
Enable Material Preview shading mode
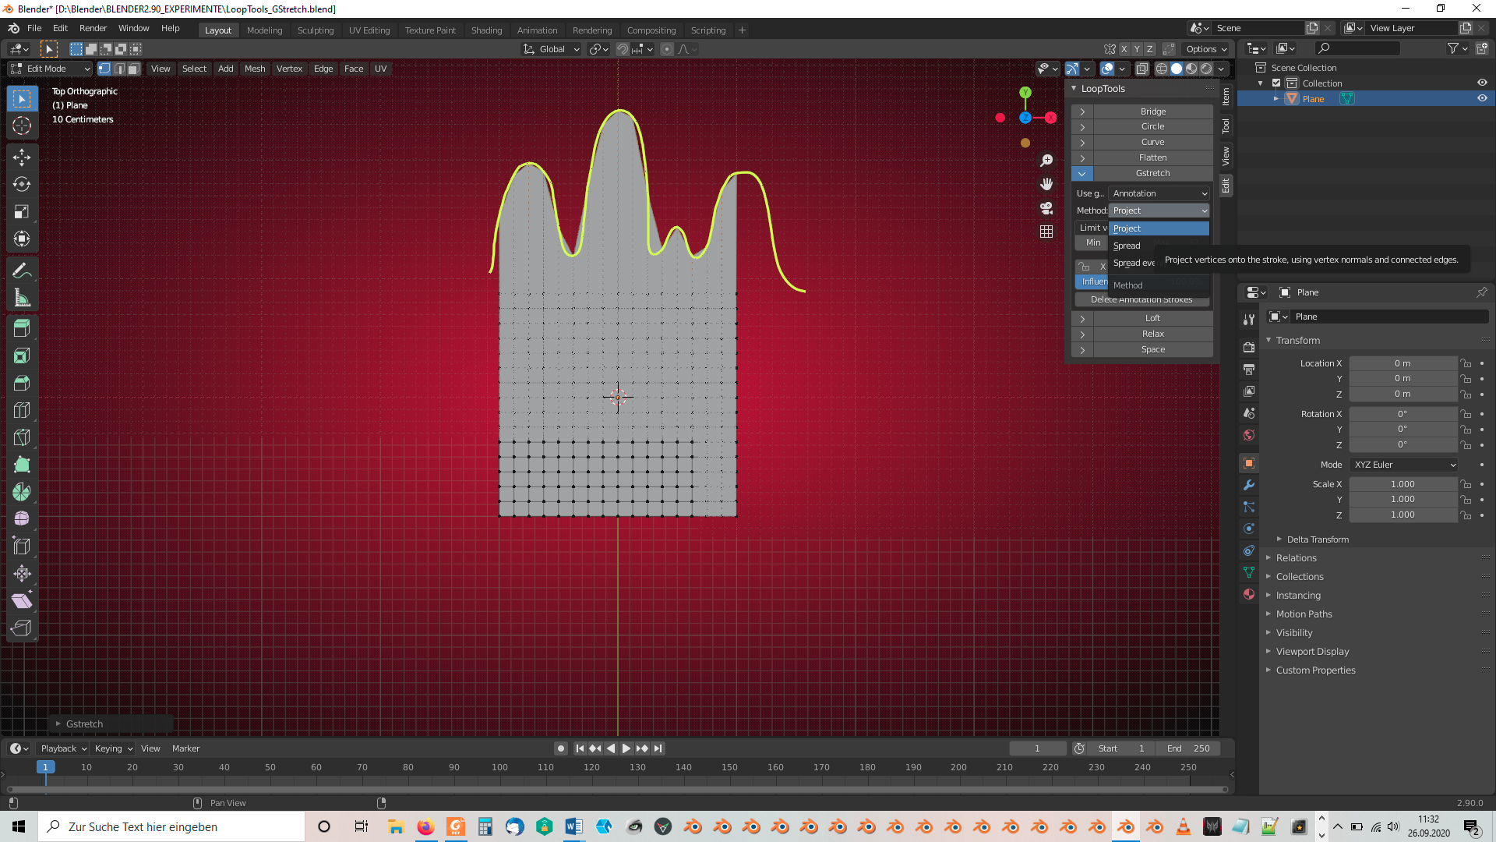point(1191,69)
